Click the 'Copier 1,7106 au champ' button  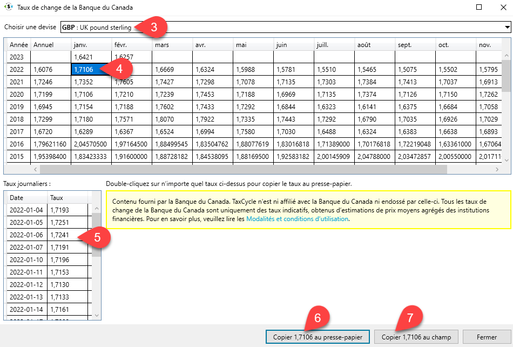click(x=416, y=337)
